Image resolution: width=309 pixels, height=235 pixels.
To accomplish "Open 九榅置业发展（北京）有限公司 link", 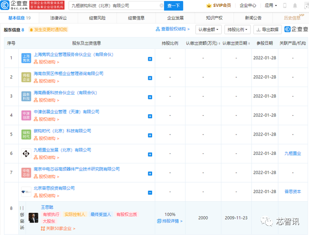I will [62, 150].
